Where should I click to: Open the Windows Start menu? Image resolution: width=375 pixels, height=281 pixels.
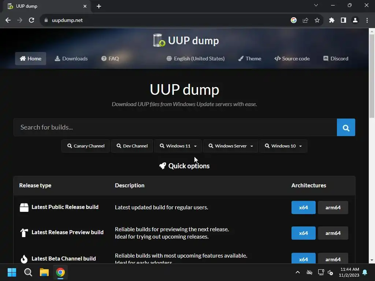[x=12, y=272]
